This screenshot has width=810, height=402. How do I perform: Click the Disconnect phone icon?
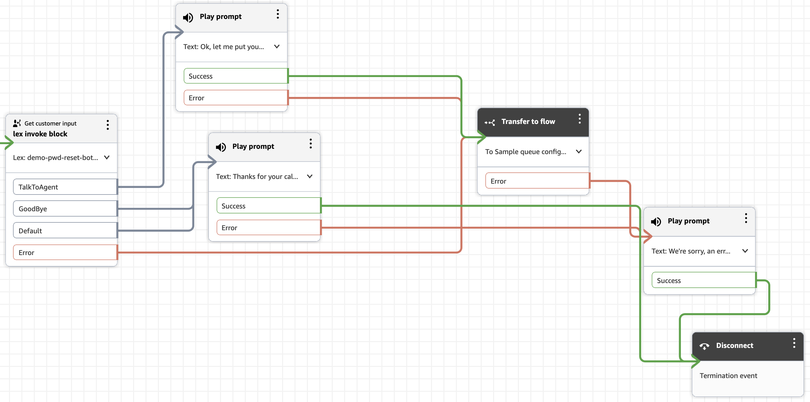704,346
